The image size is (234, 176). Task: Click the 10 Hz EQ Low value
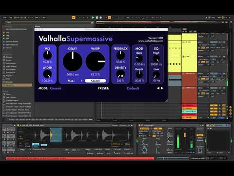pos(156,81)
